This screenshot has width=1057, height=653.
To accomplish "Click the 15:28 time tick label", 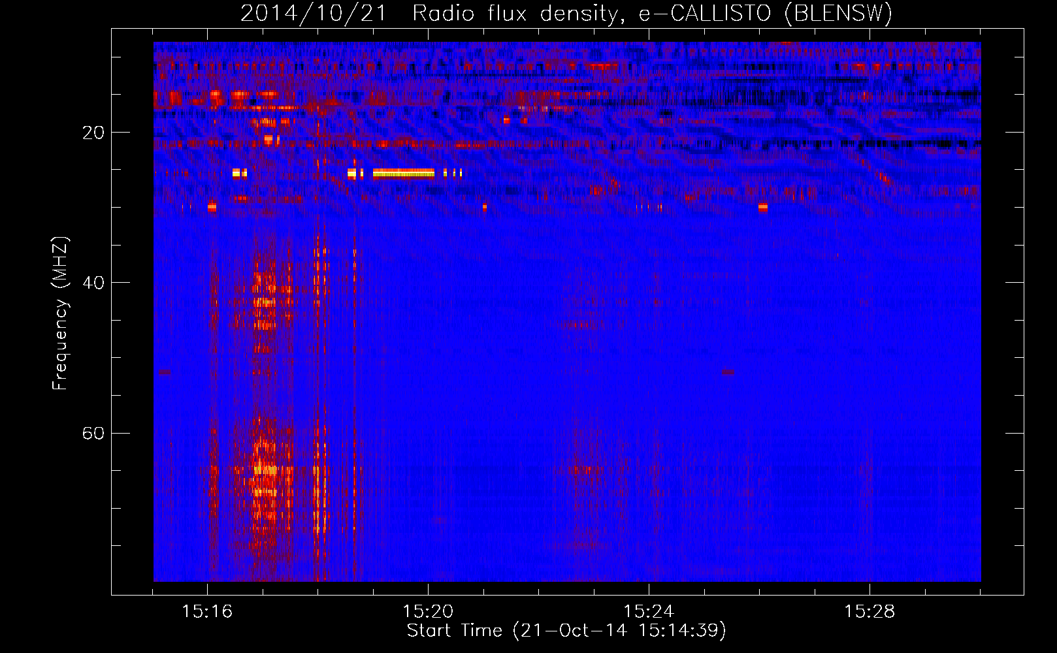I will [870, 612].
